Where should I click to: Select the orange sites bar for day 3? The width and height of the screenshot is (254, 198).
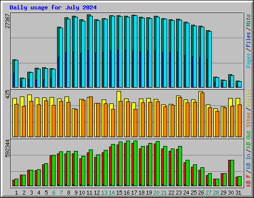(31, 119)
